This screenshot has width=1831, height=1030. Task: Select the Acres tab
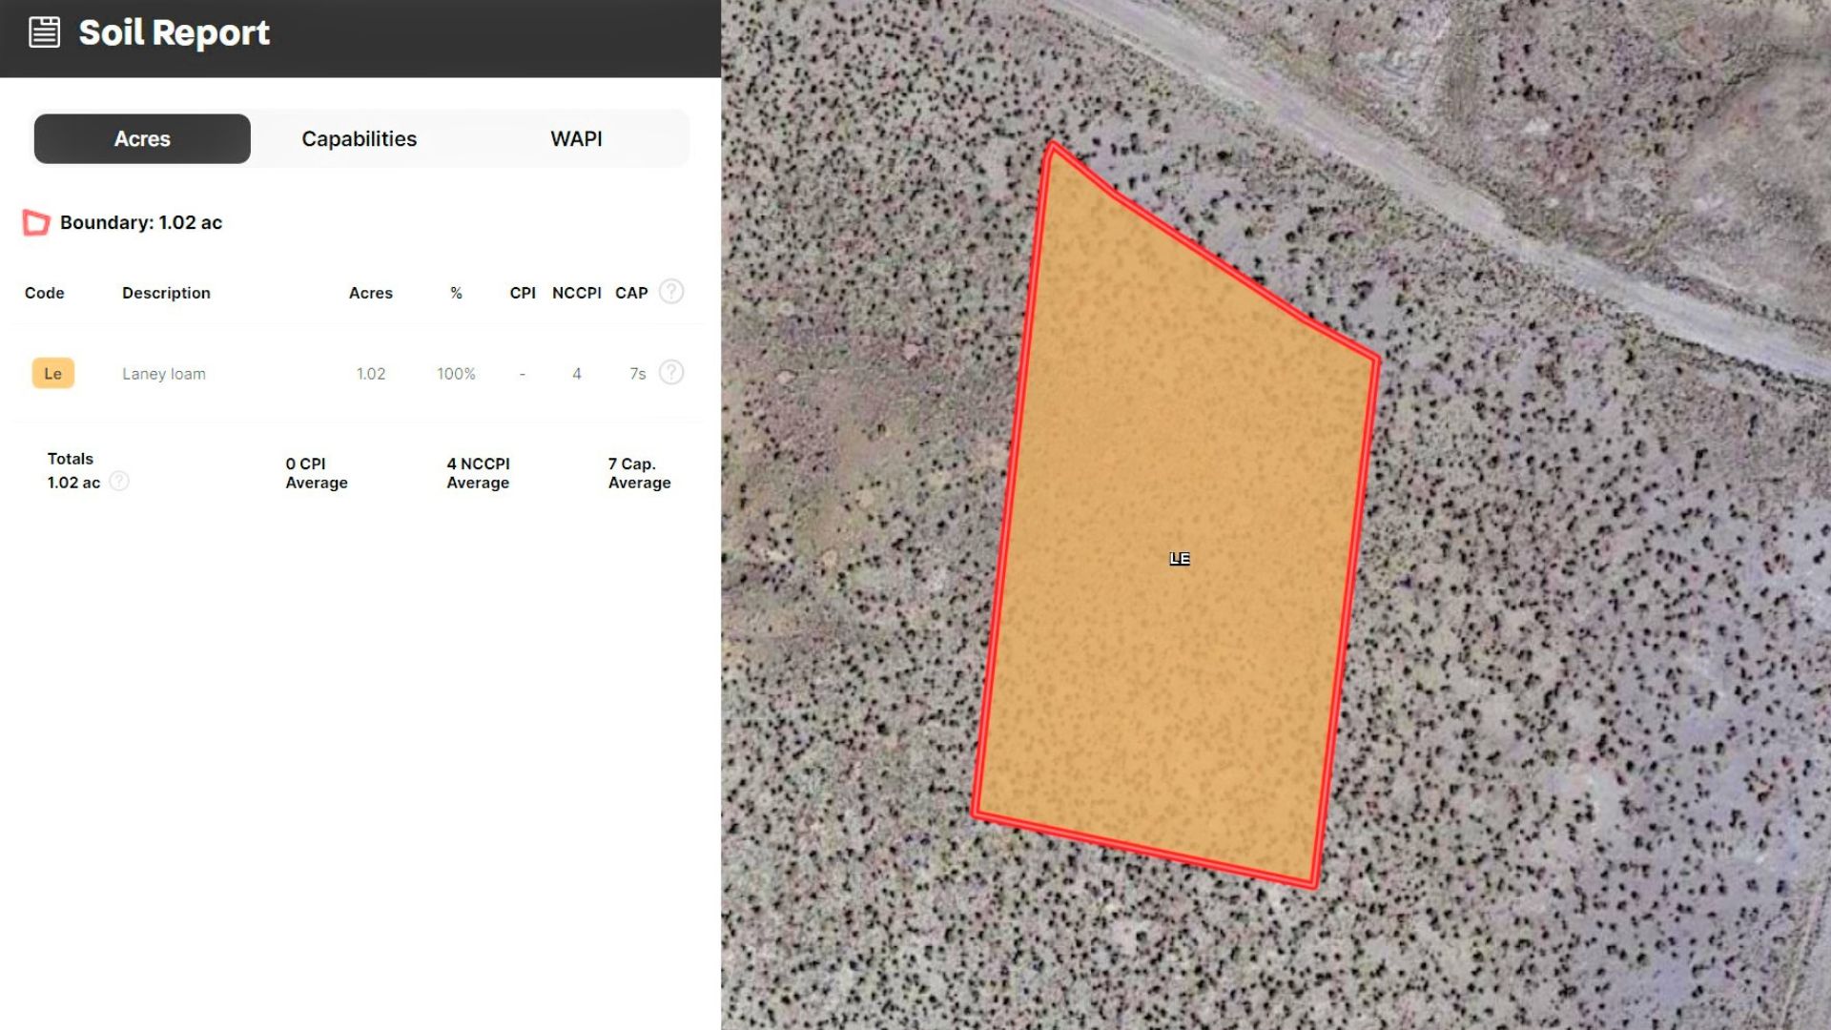[142, 139]
